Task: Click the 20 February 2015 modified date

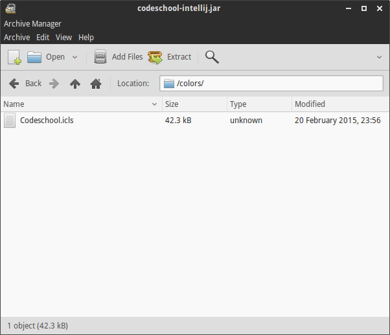Action: tap(338, 121)
